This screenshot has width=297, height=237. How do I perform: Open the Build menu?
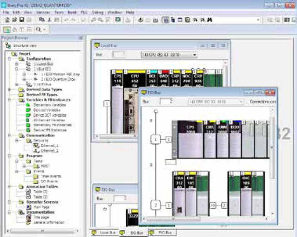(x=72, y=12)
